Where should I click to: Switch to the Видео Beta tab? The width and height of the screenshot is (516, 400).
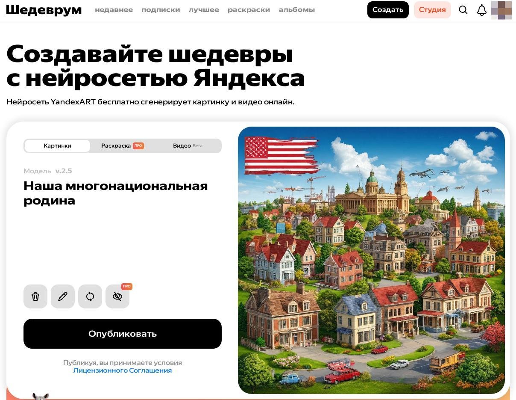188,146
